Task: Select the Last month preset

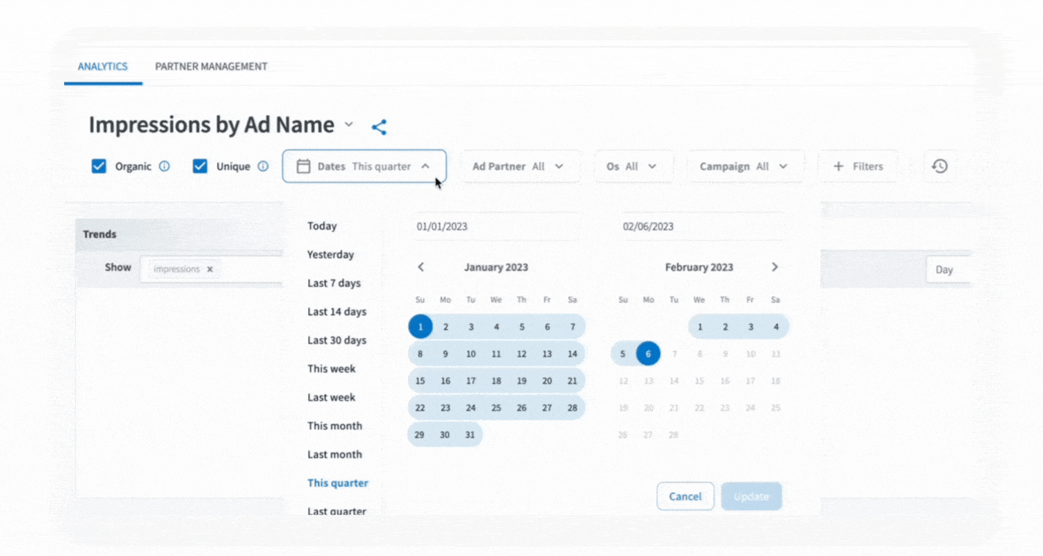Action: click(335, 454)
